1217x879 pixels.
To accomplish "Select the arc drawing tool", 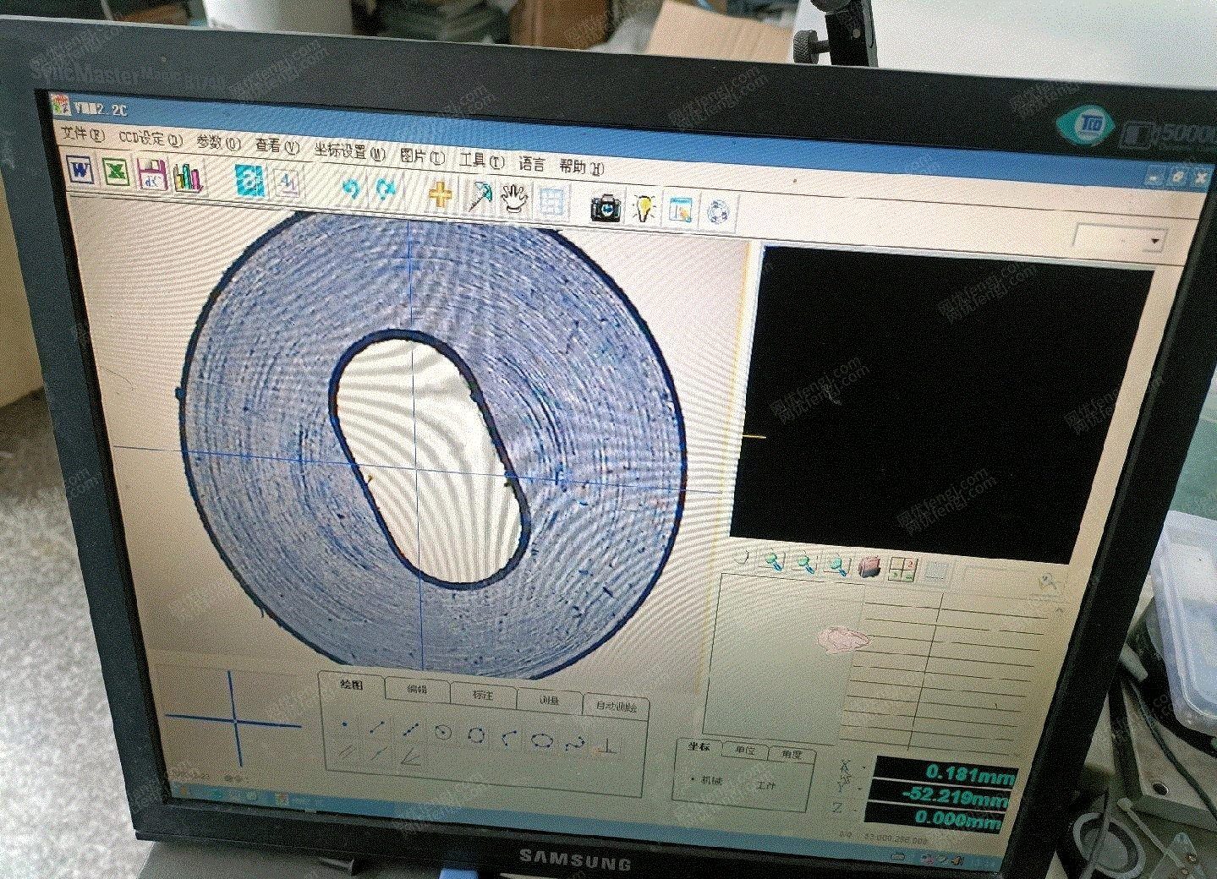I will click(x=508, y=738).
